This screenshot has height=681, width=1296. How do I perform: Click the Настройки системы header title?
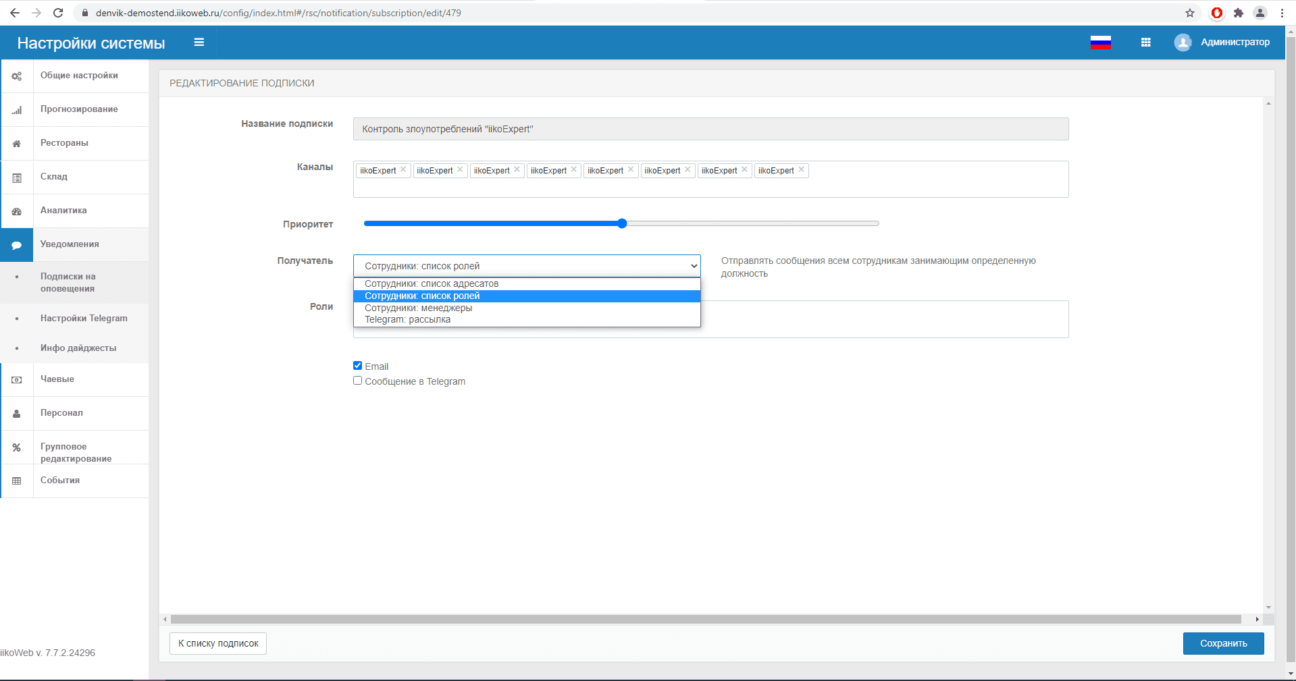pyautogui.click(x=91, y=43)
